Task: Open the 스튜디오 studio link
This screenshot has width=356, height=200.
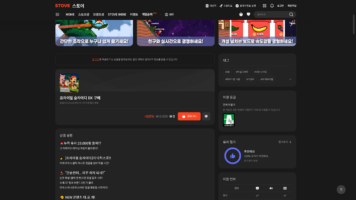Action: pos(226,6)
